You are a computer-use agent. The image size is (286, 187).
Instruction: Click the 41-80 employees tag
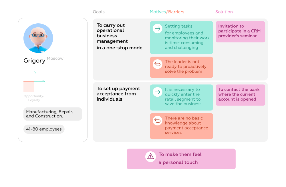click(x=44, y=129)
